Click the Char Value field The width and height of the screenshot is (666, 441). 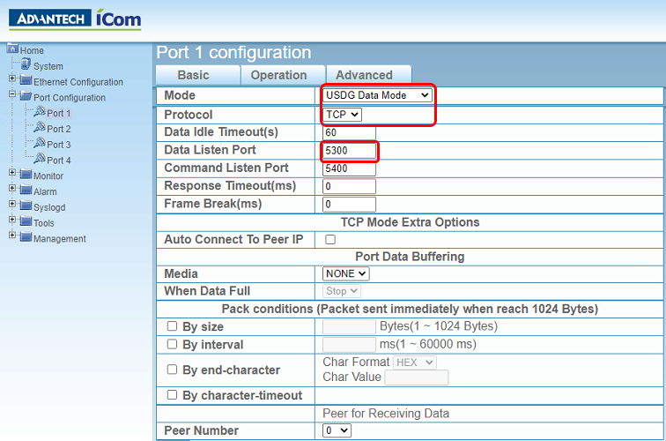416,377
